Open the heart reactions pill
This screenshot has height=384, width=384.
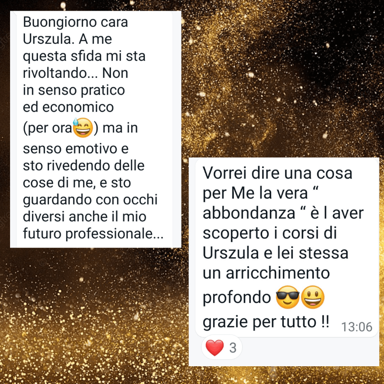(222, 348)
